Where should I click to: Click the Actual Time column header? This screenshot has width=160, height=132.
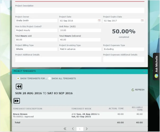click(x=116, y=109)
